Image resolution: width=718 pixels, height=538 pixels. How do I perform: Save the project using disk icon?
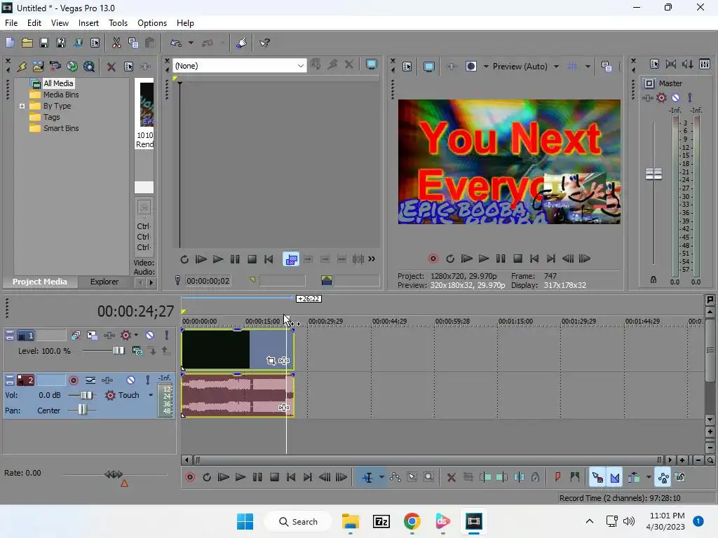click(44, 43)
